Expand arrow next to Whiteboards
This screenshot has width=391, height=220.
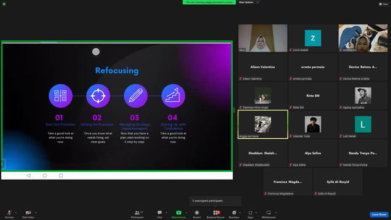(276, 213)
